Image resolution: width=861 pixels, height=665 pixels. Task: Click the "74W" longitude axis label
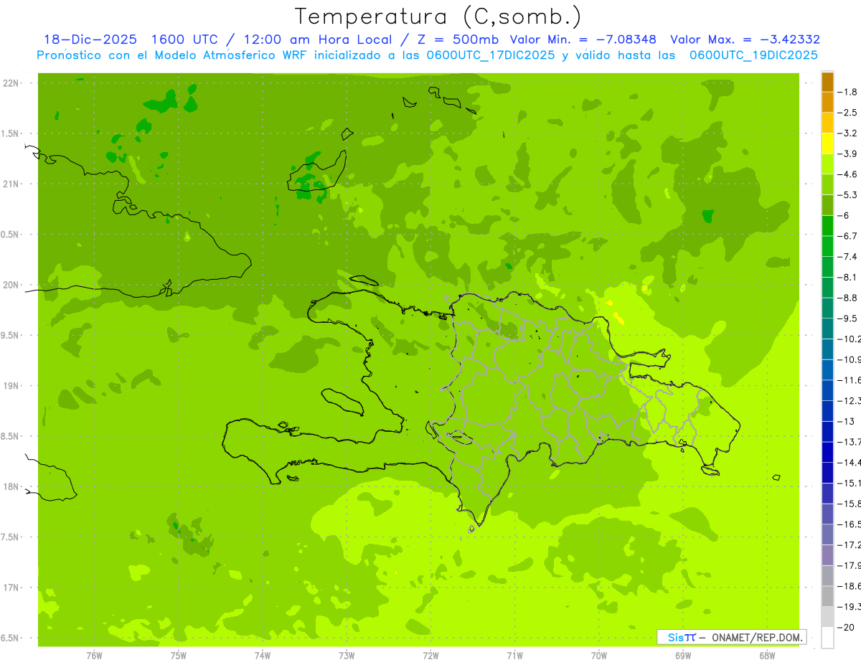pos(263,655)
